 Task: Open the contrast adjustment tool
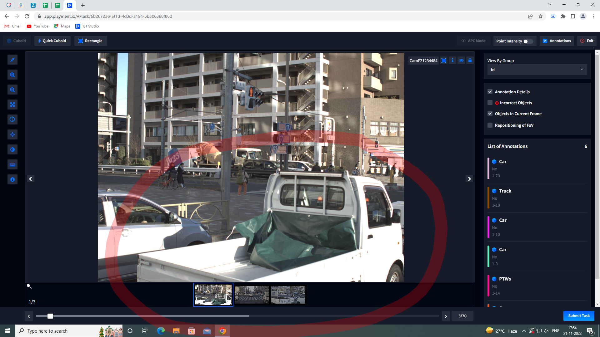point(12,149)
